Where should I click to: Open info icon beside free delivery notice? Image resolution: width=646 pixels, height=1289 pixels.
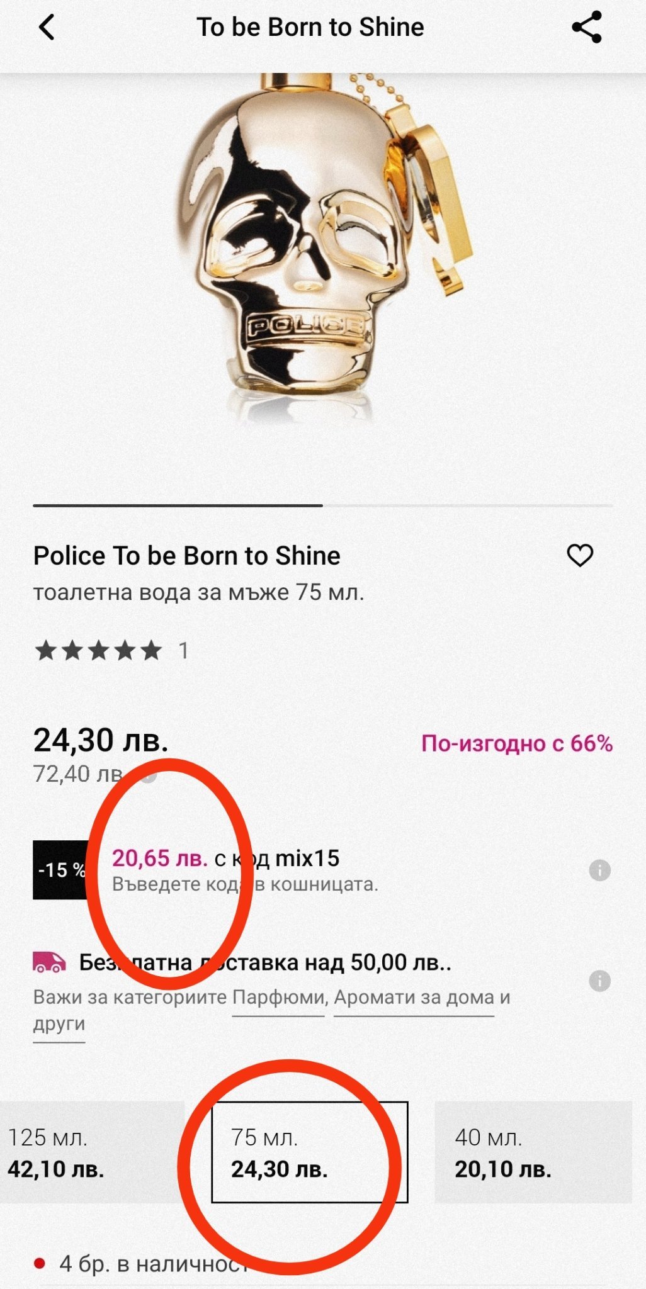599,981
